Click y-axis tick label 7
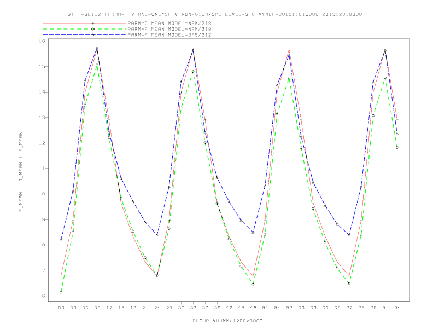The width and height of the screenshot is (433, 335). click(44, 270)
